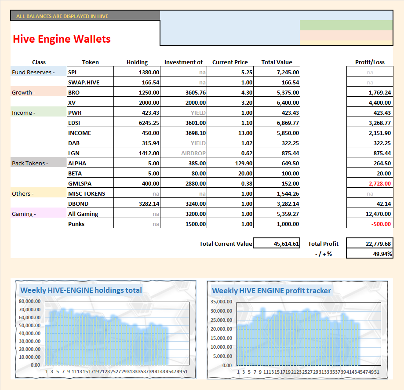This screenshot has width=404, height=390.
Task: Select the 'Weekly HIVE ENGINE profit tracker' title
Action: tap(271, 291)
